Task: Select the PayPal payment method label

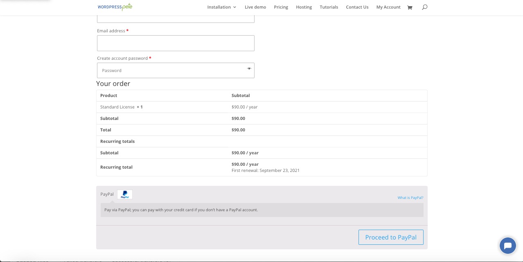Action: pos(107,194)
